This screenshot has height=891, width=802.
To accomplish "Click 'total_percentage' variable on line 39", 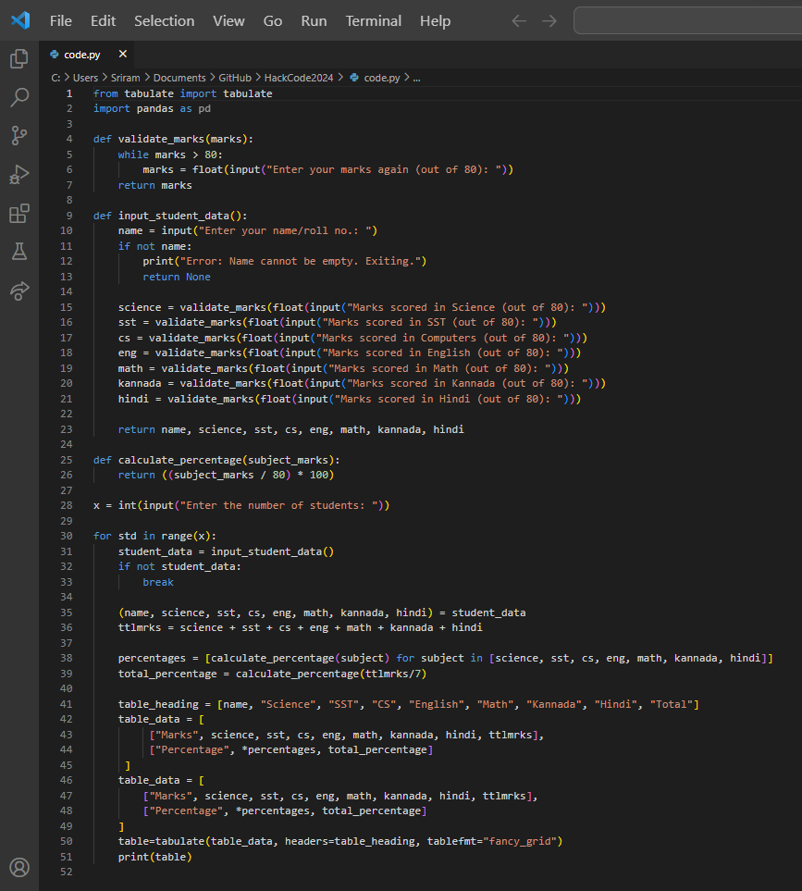I will 167,674.
